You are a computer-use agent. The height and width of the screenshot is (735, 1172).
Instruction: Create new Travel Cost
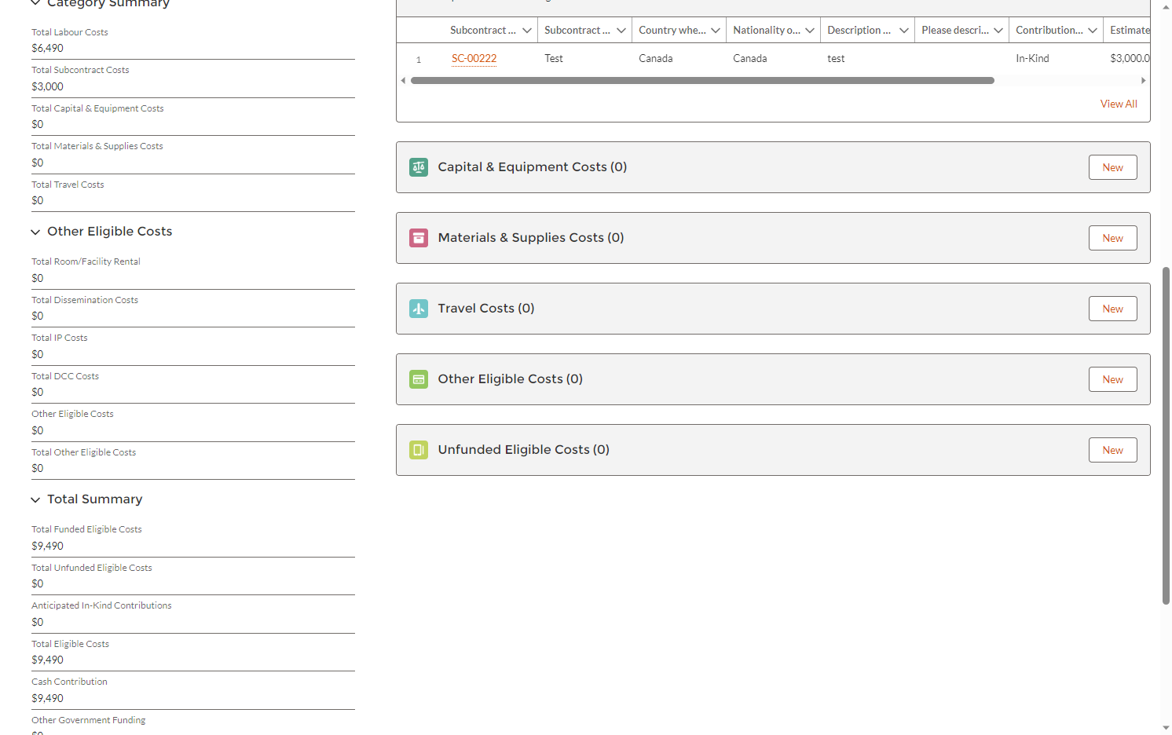coord(1112,309)
